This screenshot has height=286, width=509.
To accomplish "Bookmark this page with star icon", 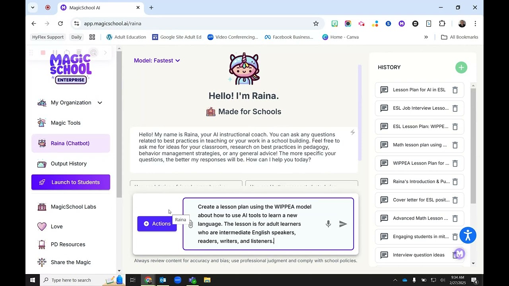I will click(x=316, y=23).
